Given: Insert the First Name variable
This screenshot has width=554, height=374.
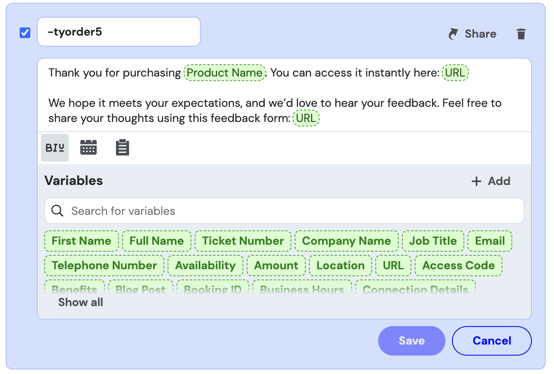Looking at the screenshot, I should pos(82,241).
